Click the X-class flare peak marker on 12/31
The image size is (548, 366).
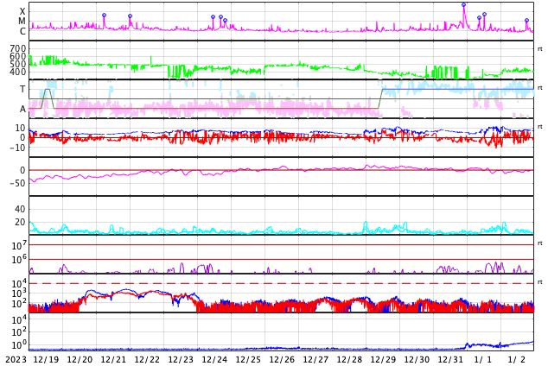tap(464, 5)
